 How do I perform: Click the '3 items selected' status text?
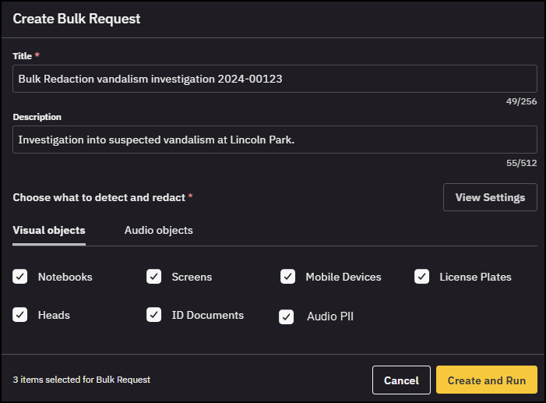tap(82, 380)
